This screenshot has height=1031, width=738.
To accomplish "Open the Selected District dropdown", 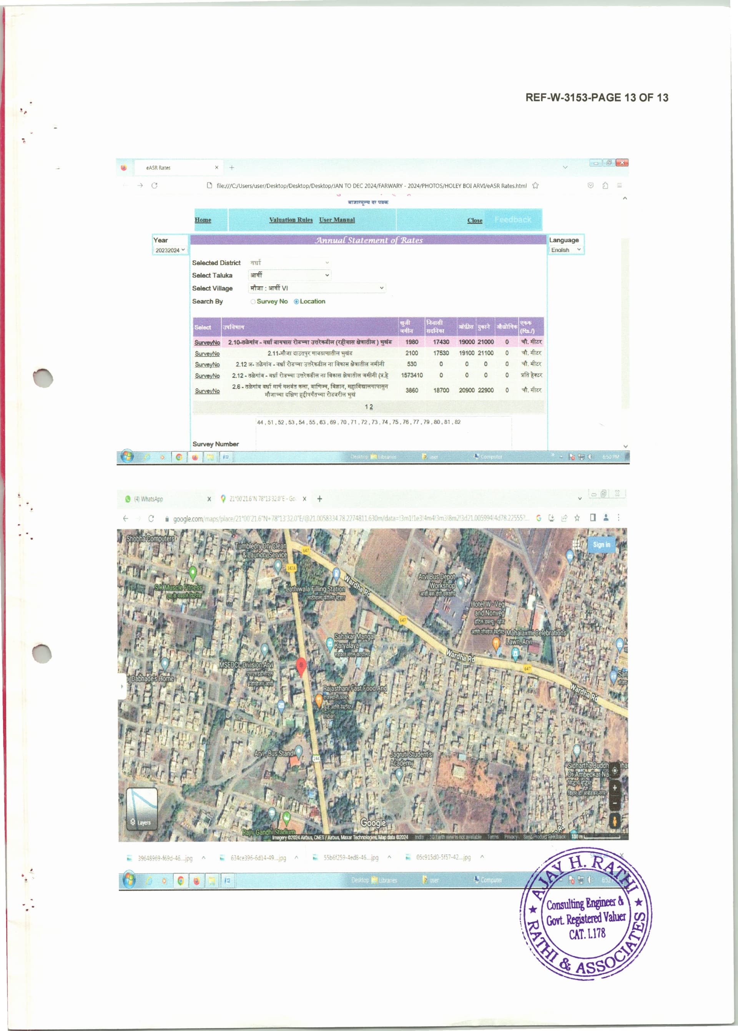I will [289, 262].
